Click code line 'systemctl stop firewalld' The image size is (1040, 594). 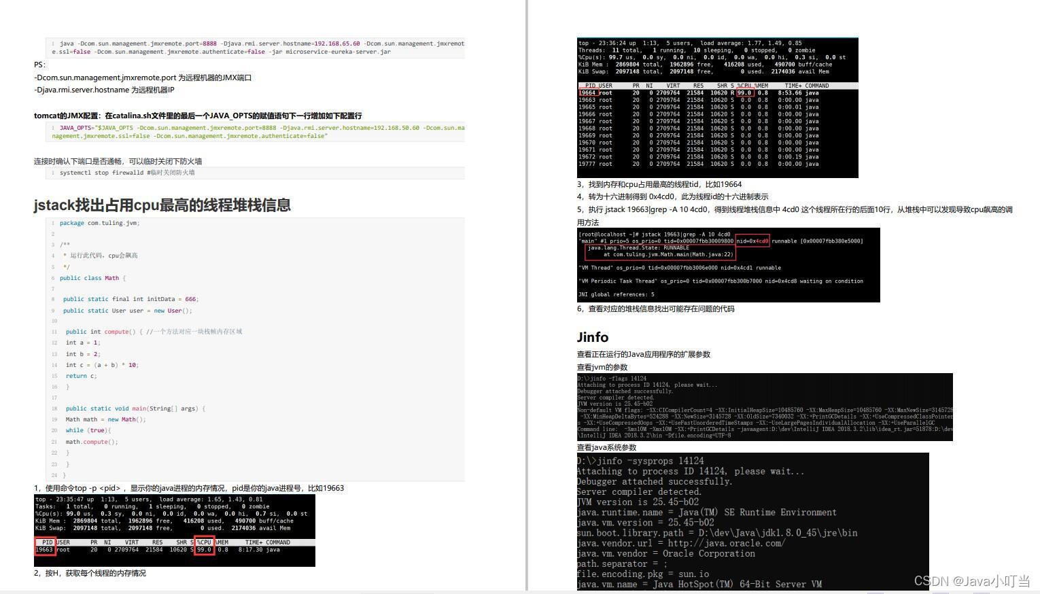127,173
